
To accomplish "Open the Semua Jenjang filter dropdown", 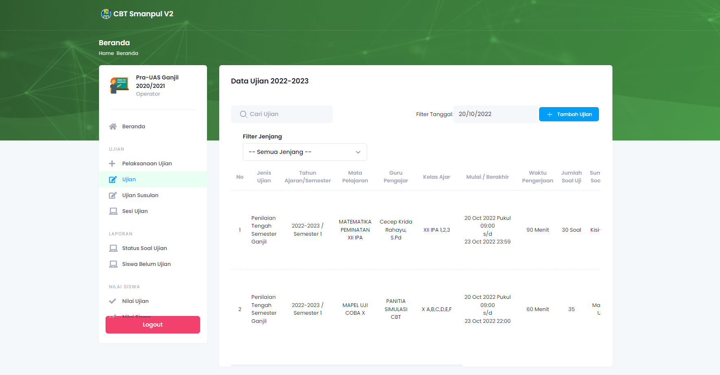I will coord(305,152).
